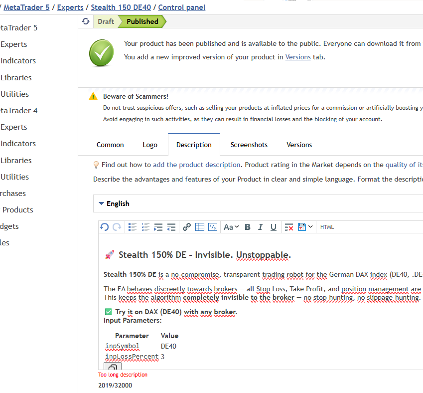Select MetaTrader 5 in the sidebar
This screenshot has width=423, height=393.
click(18, 27)
